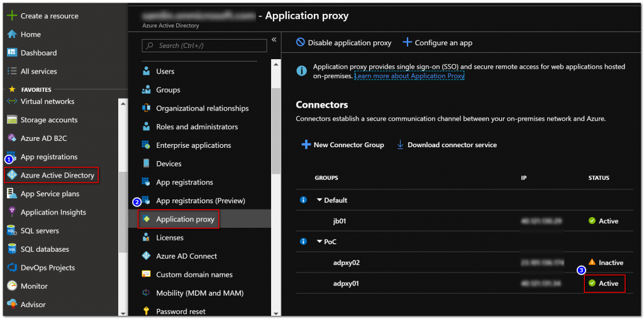
Task: Click the Azure Active Directory diamond icon
Action: (x=13, y=176)
